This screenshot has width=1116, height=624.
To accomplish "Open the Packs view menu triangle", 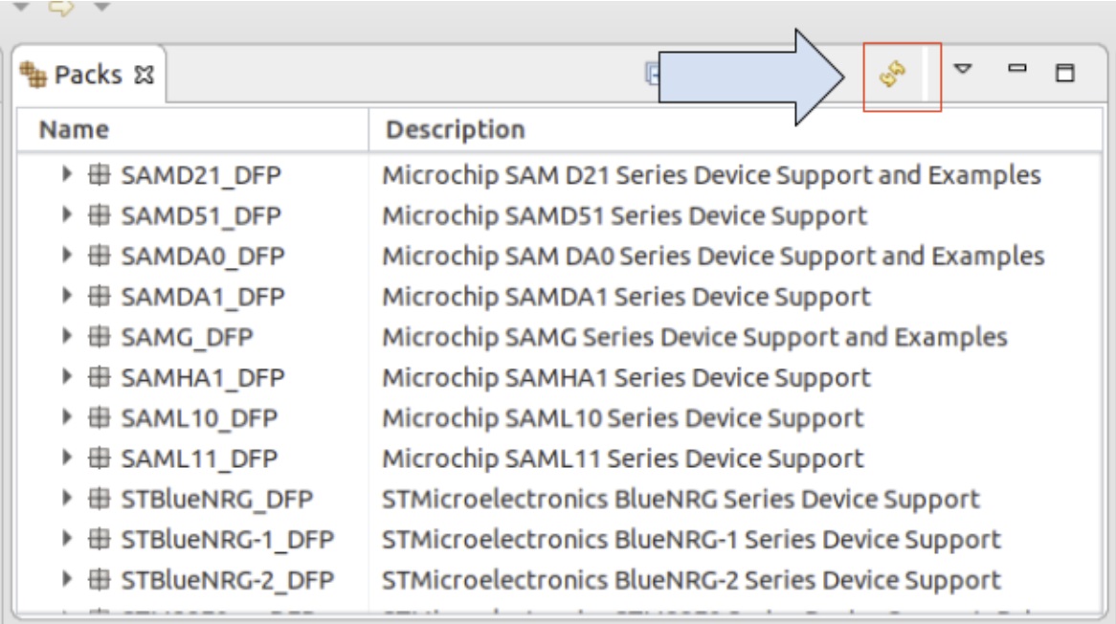I will pyautogui.click(x=964, y=69).
